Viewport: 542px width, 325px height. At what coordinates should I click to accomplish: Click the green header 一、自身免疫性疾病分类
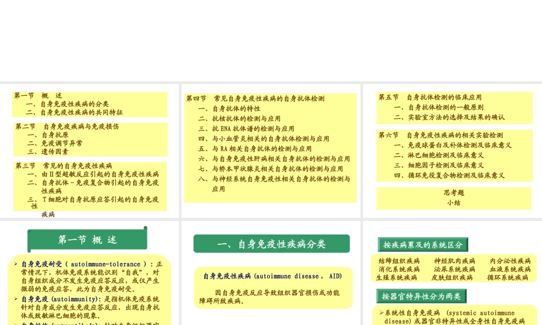point(271,244)
